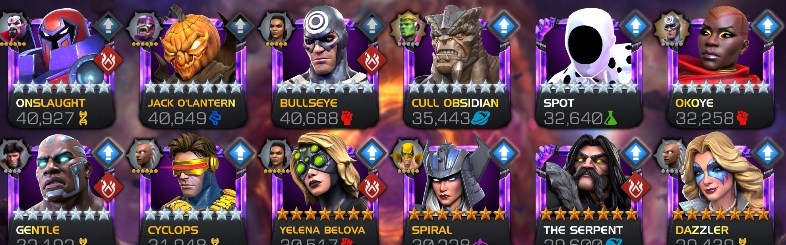The width and height of the screenshot is (786, 245).
Task: Tap the red ascension badge on Yelena Belova
Action: click(372, 188)
